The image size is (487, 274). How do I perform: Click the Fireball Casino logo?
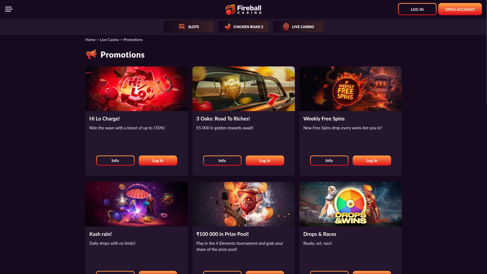click(x=243, y=9)
